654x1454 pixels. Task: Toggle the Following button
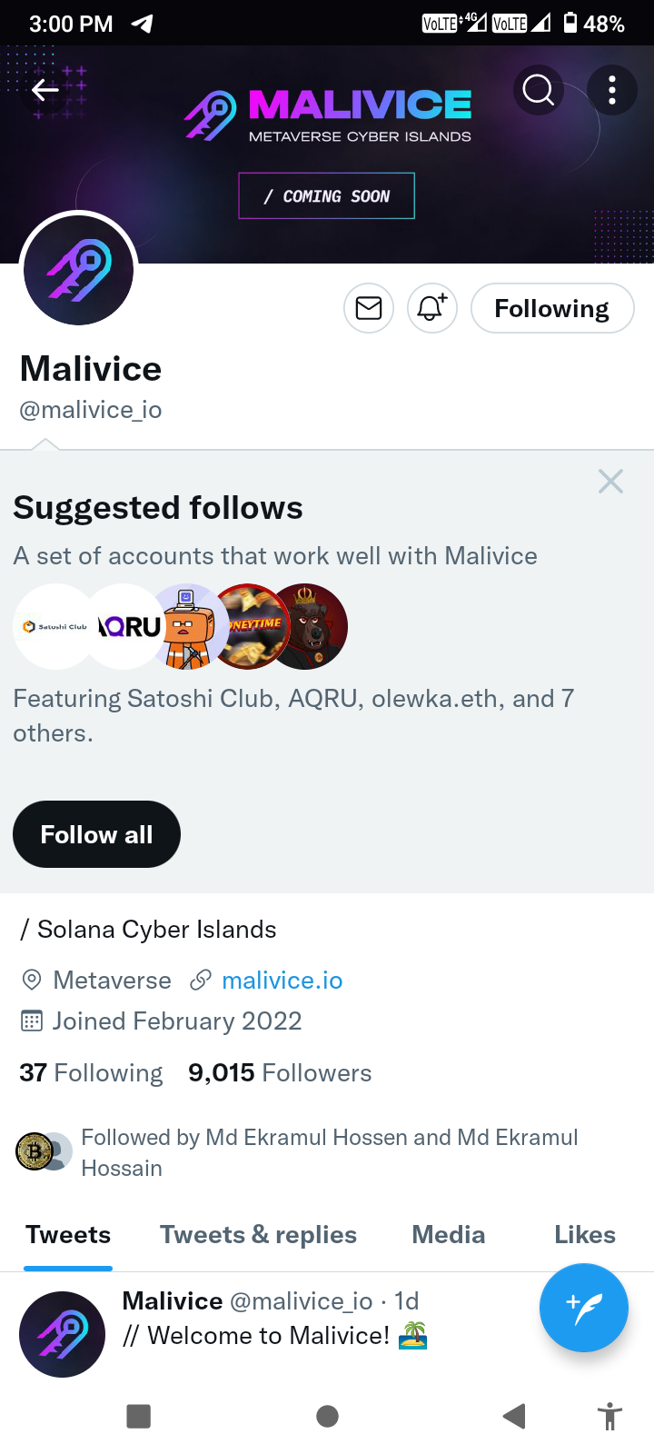pyautogui.click(x=551, y=308)
